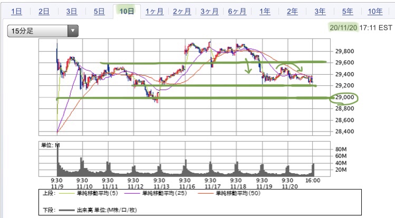Click the 出来高 volume legend entry
This screenshot has width=395, height=218.
coord(98,210)
